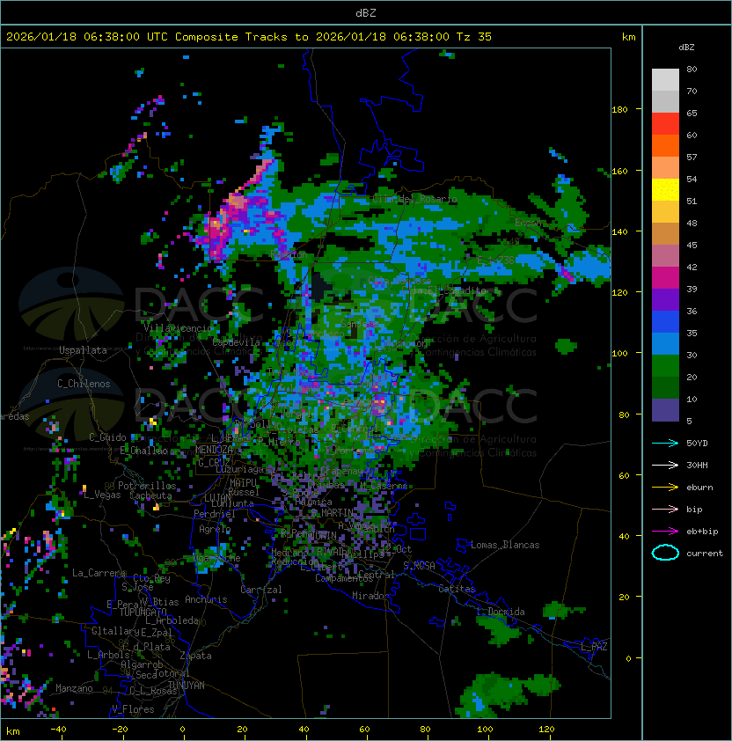The height and width of the screenshot is (741, 732).
Task: Click the 'Manzano' map label
Action: (74, 688)
